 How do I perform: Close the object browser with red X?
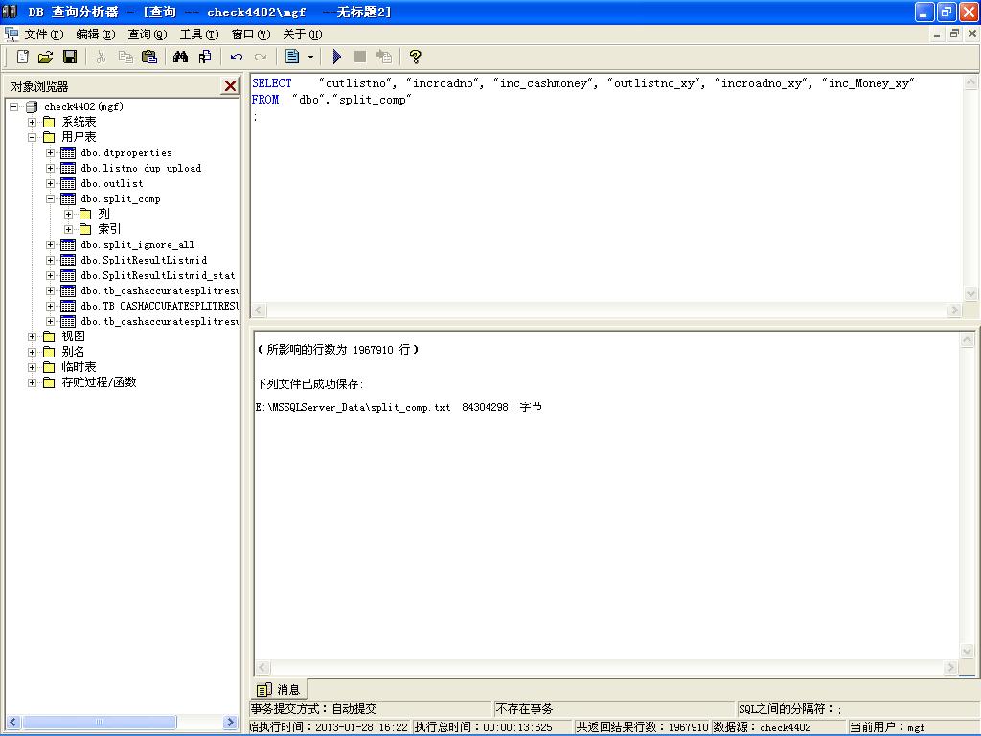click(x=230, y=85)
